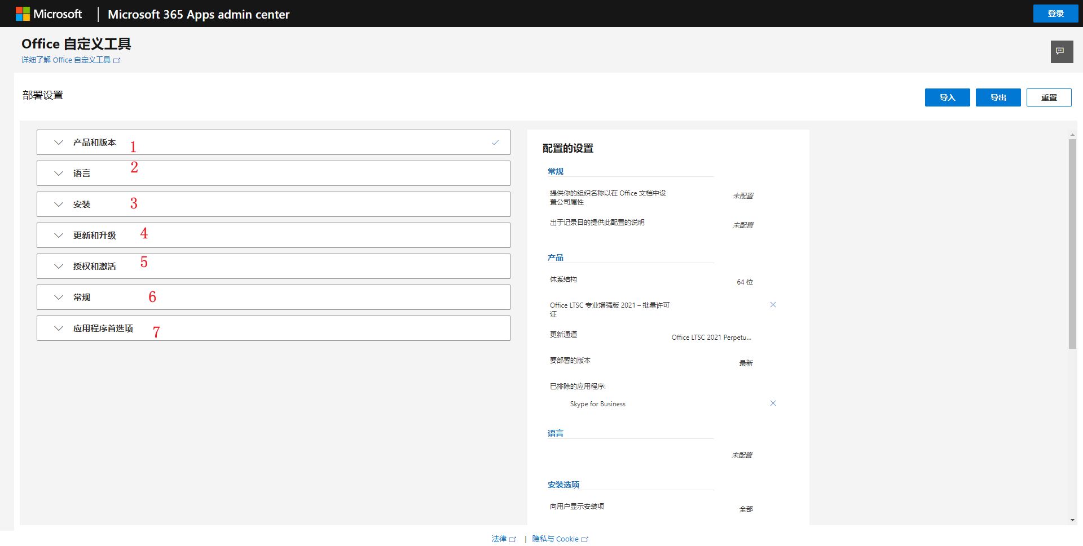Click the 常规 heading in configured settings
The image size is (1083, 546).
coord(556,171)
